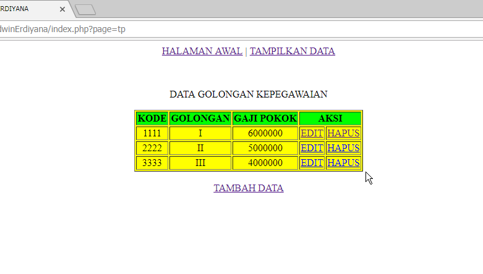Viewport: 483px width, 274px height.
Task: Click the gaji pokok value 5000000
Action: point(265,148)
